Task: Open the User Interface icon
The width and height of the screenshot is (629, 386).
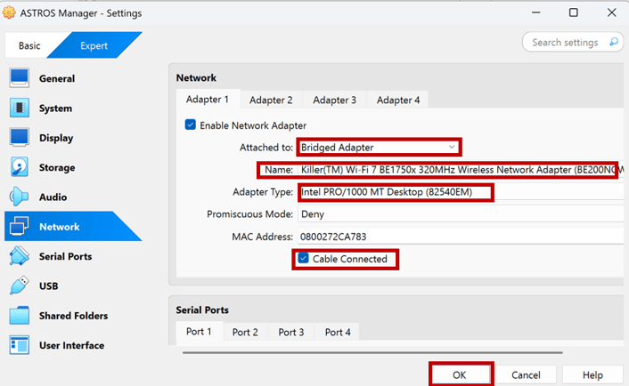Action: click(20, 345)
